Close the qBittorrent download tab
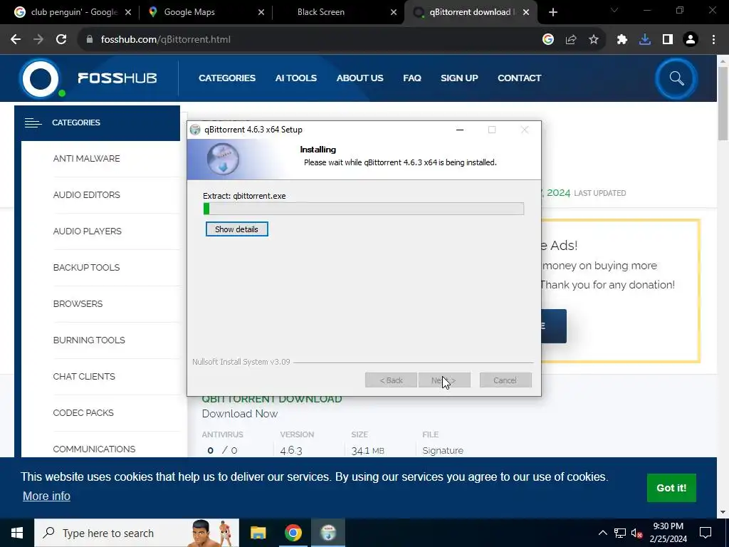This screenshot has width=729, height=547. tap(526, 13)
